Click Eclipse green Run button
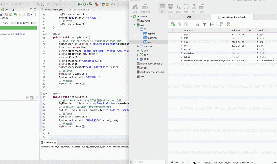 (x=85, y=4)
